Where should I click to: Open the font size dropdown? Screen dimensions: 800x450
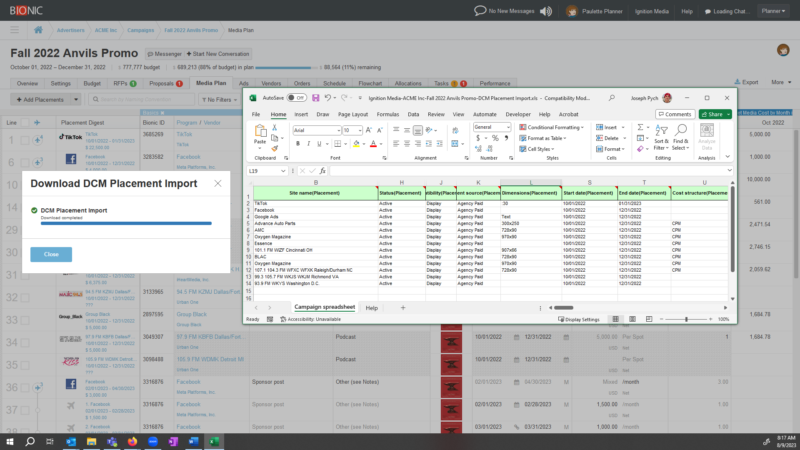[x=360, y=130]
